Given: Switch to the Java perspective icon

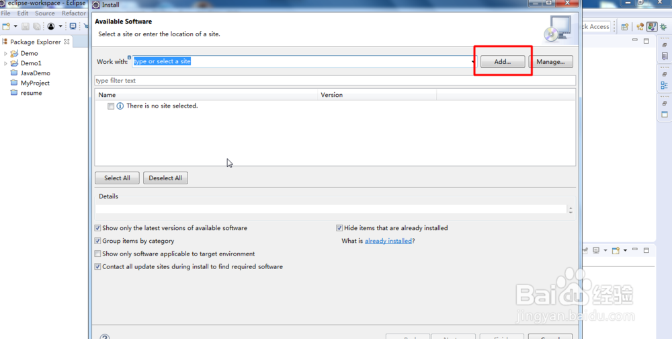Looking at the screenshot, I should (652, 27).
